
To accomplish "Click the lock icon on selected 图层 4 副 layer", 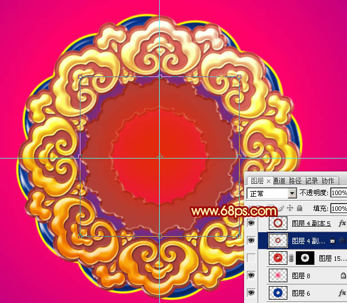I will click(x=332, y=241).
